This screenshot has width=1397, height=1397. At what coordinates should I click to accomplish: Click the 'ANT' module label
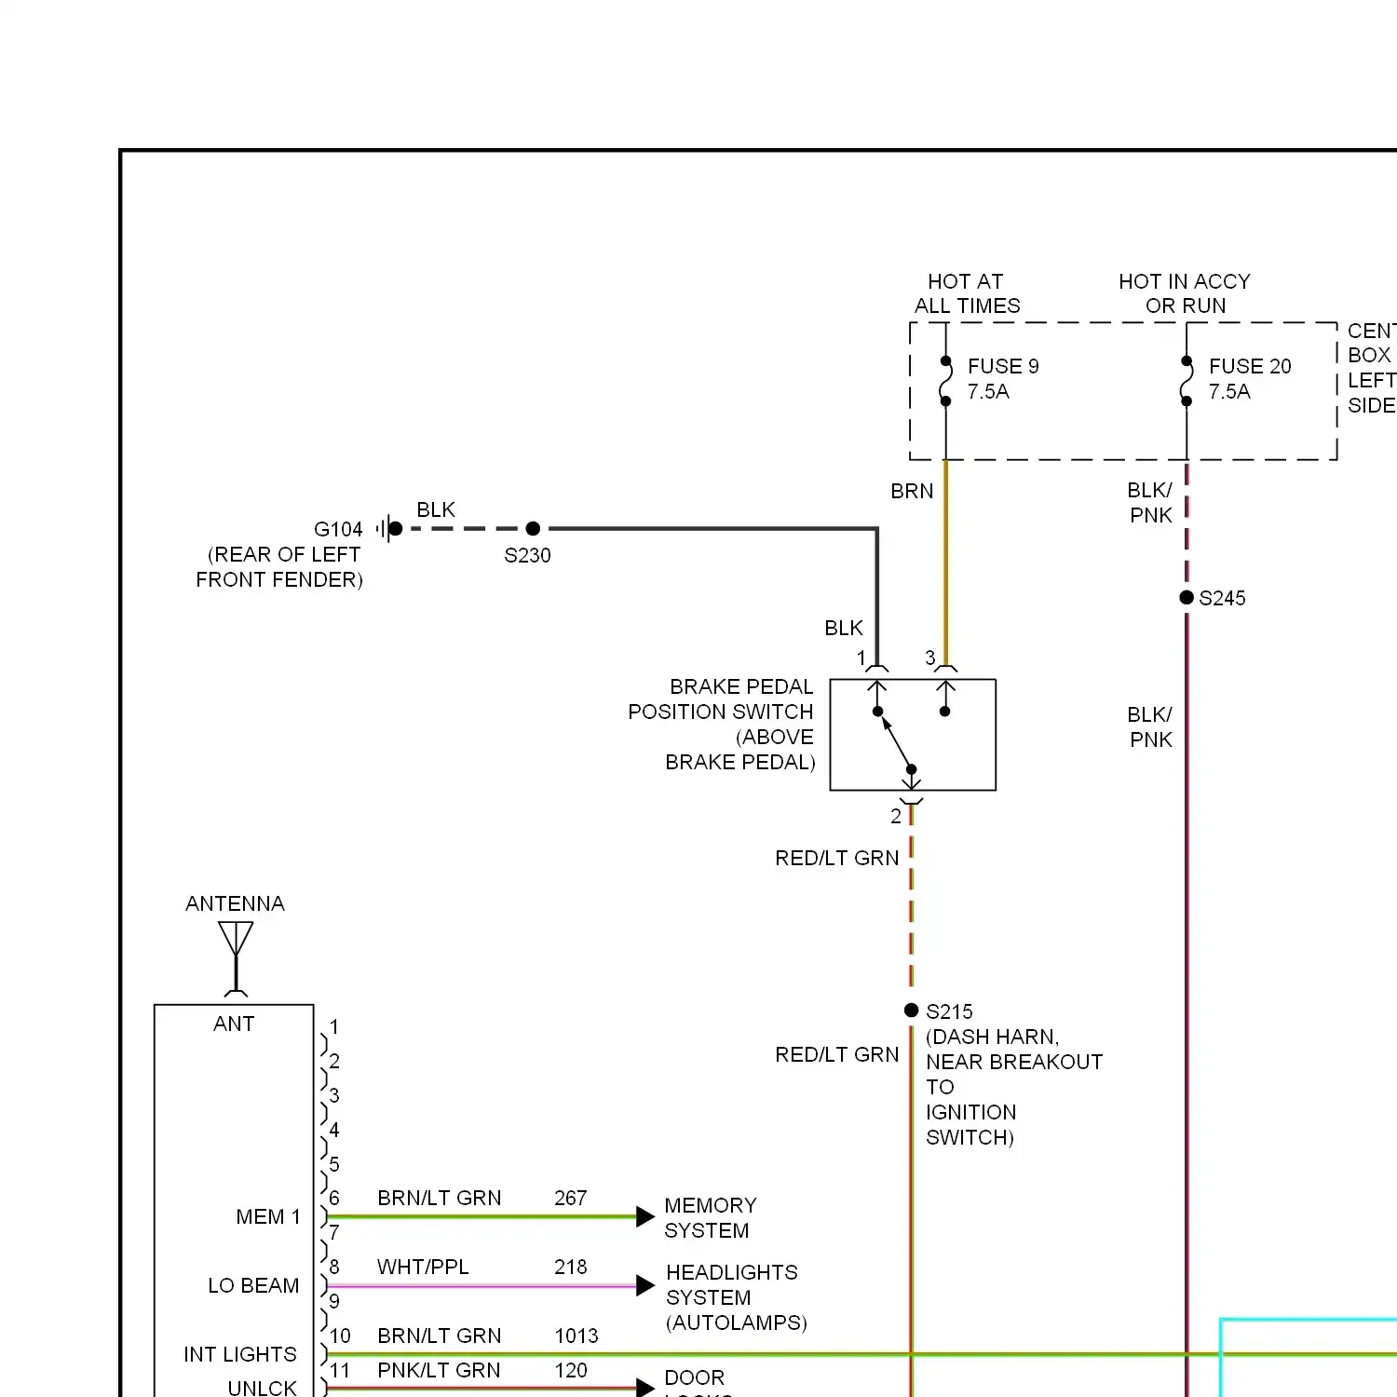(x=234, y=1024)
